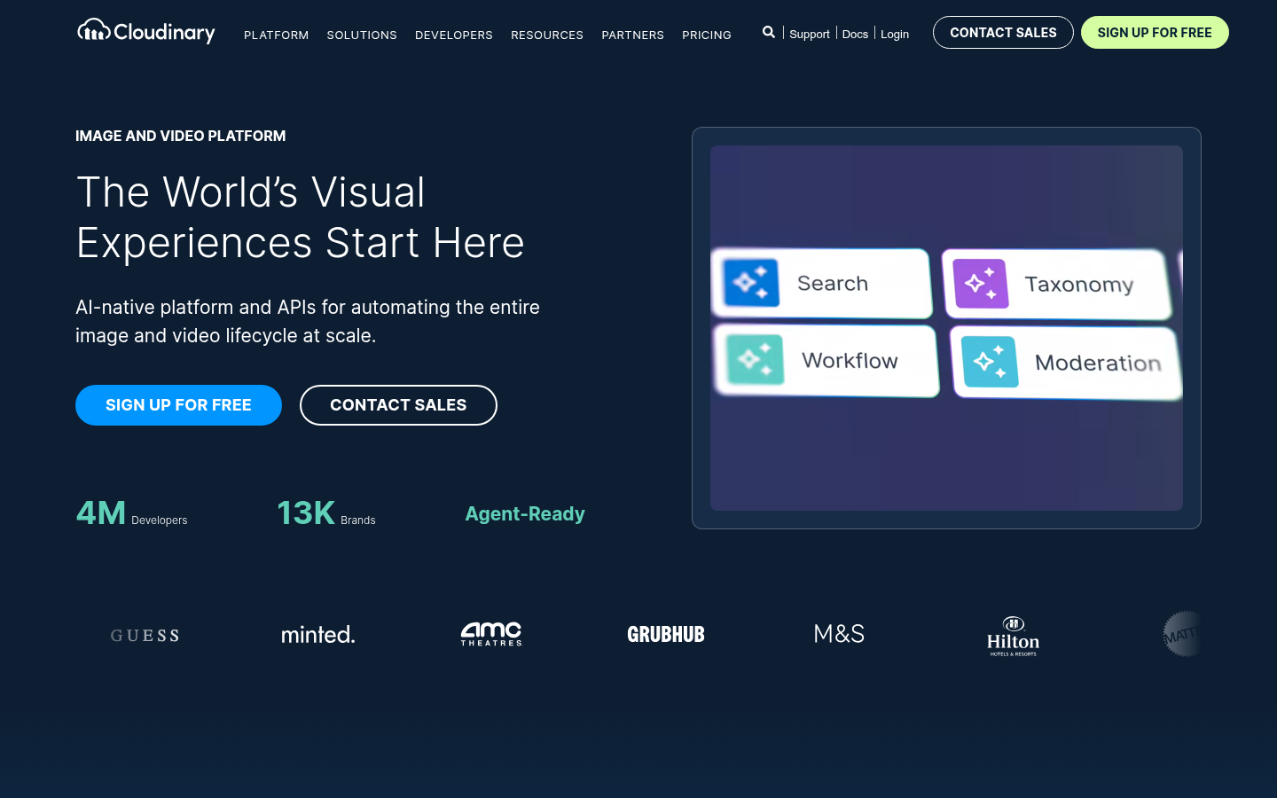Open the Developers menu
This screenshot has width=1277, height=798.
(454, 35)
